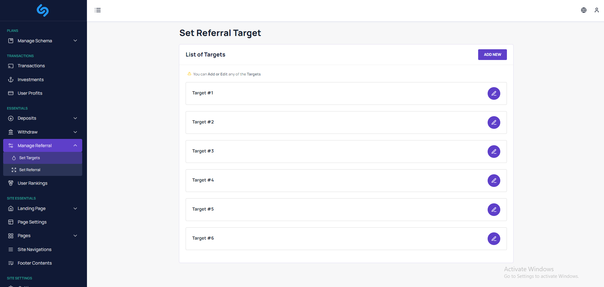Click the Target #2 row

[316, 123]
